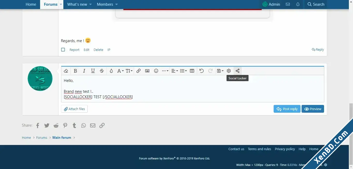Open the text alignment dropdown
353x169 pixels.
(175, 71)
